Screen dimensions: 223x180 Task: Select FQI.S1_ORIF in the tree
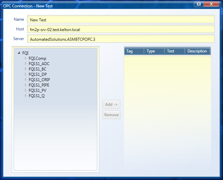click(39, 80)
